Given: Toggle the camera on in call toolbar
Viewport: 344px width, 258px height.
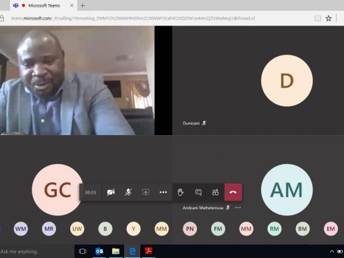Looking at the screenshot, I should [111, 192].
